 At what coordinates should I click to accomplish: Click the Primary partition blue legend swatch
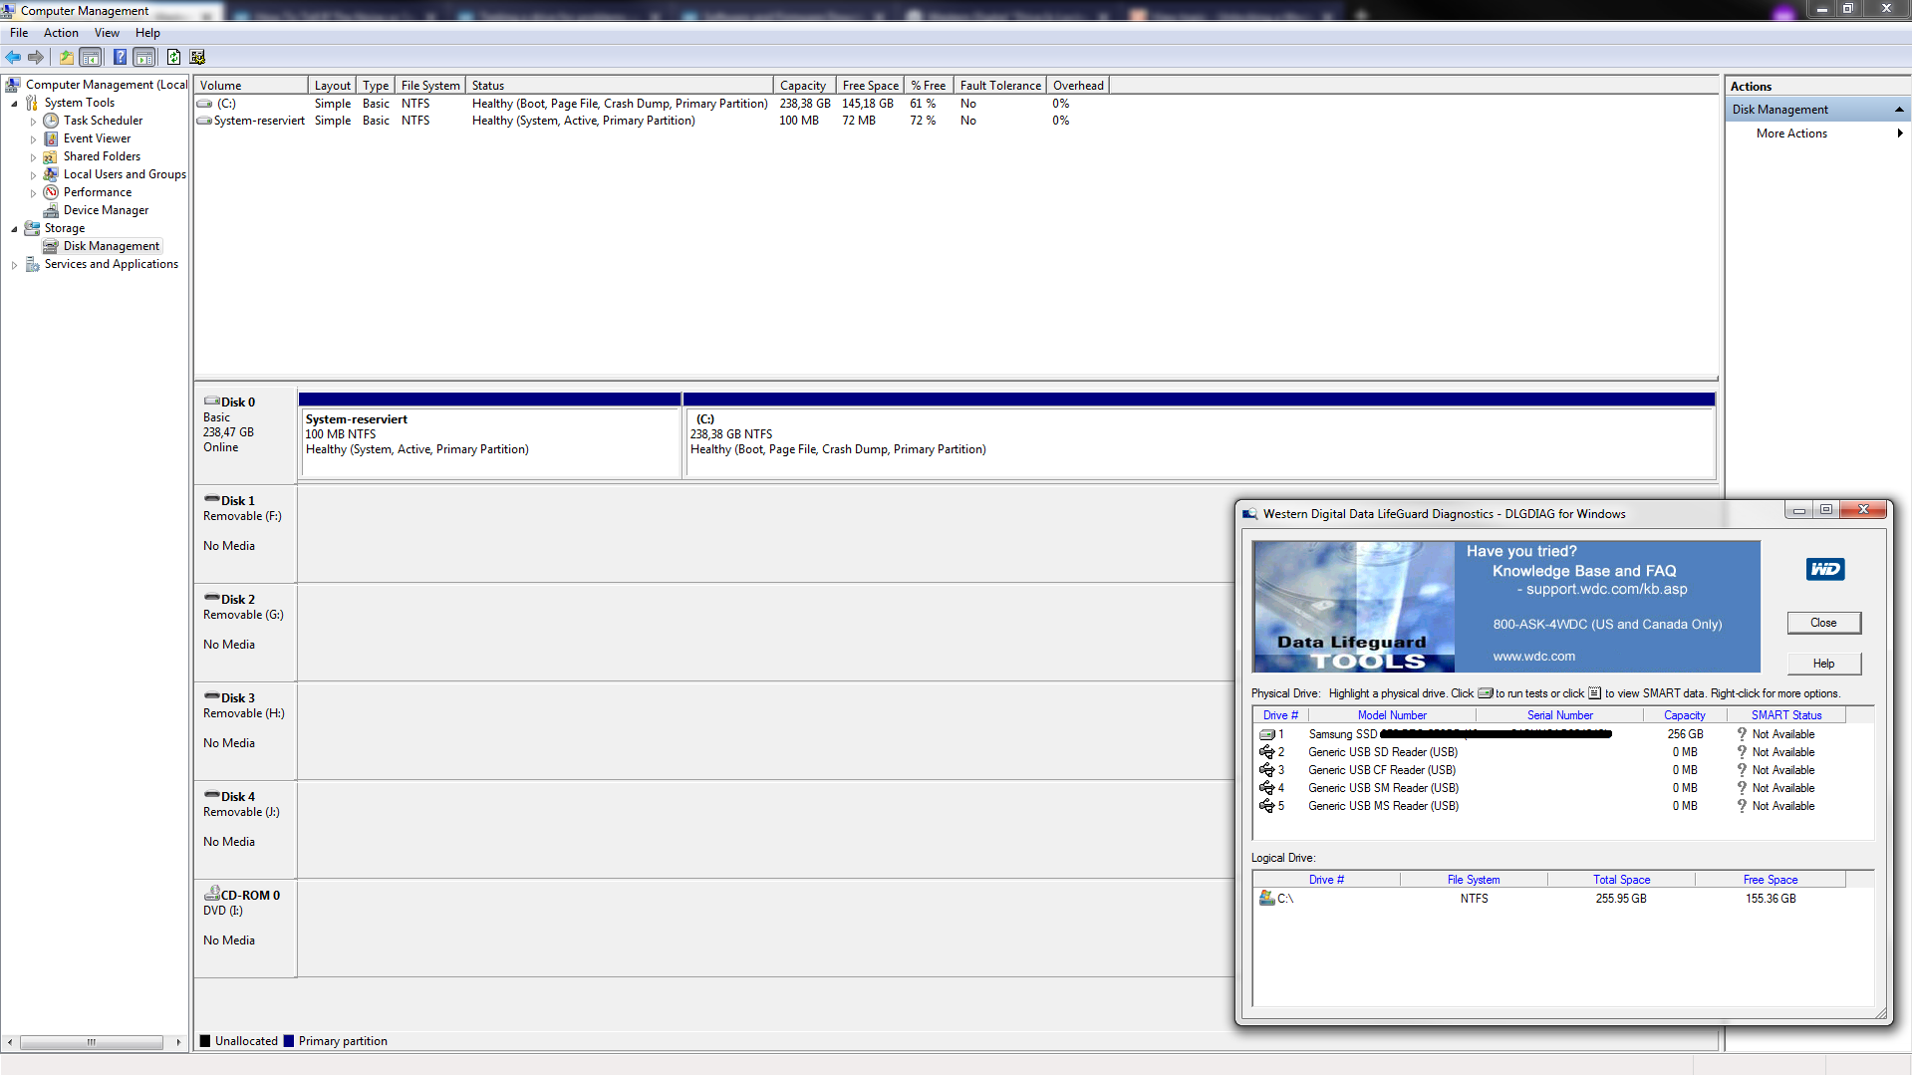[x=289, y=1041]
